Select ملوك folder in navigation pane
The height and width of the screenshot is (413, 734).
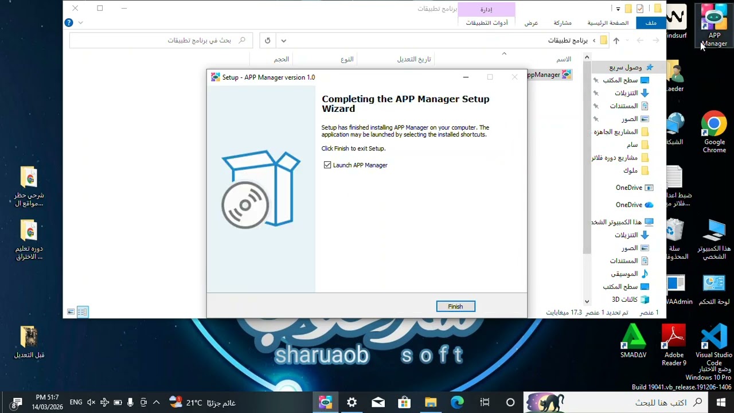[635, 170]
